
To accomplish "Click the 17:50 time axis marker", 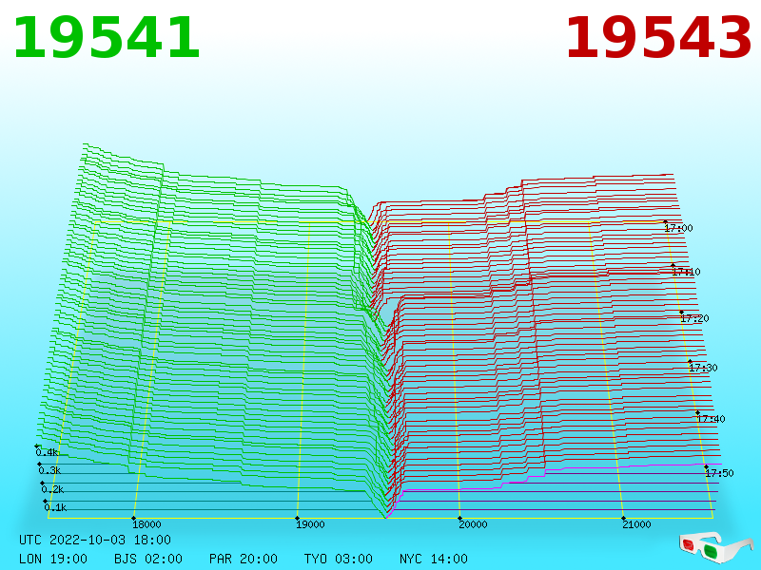I will 719,473.
